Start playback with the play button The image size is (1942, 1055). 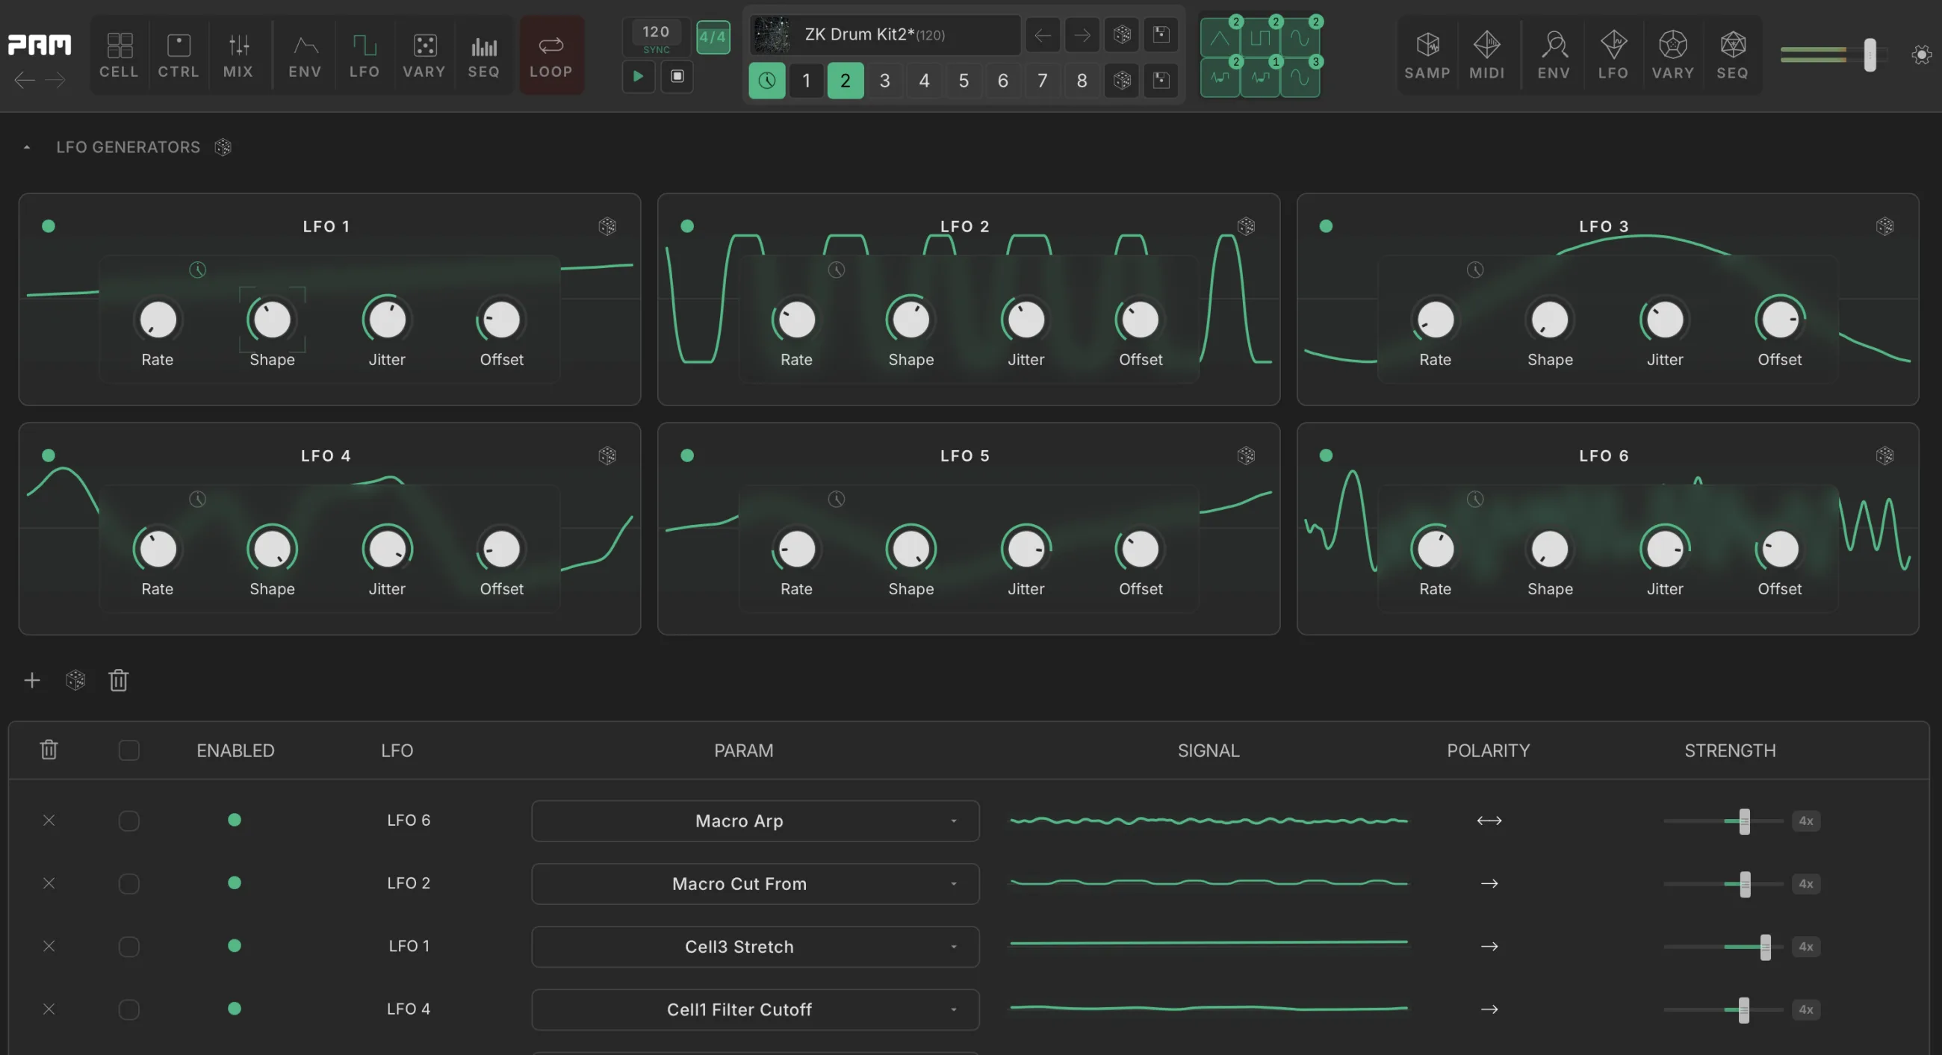(x=638, y=76)
